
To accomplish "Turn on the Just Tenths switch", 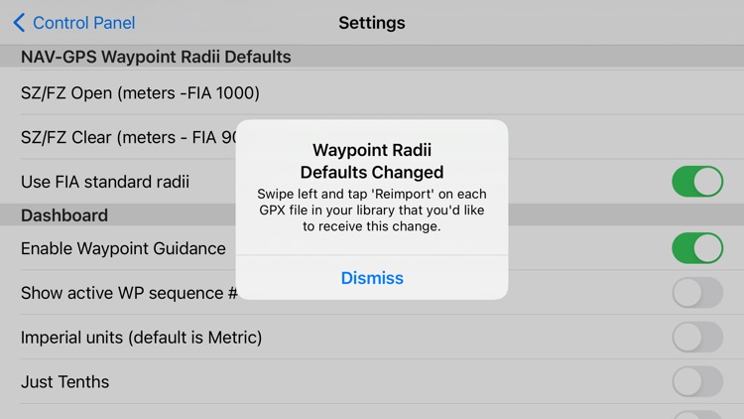I will pyautogui.click(x=697, y=381).
